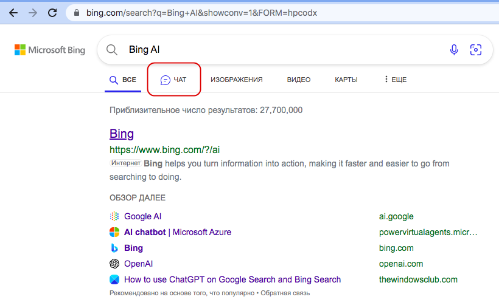Click the openai.com domain text
The height and width of the screenshot is (308, 499).
401,264
